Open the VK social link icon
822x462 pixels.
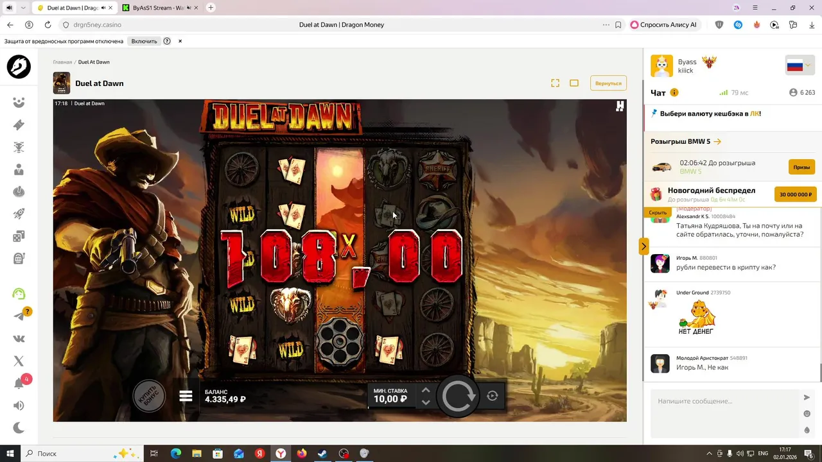click(x=19, y=339)
